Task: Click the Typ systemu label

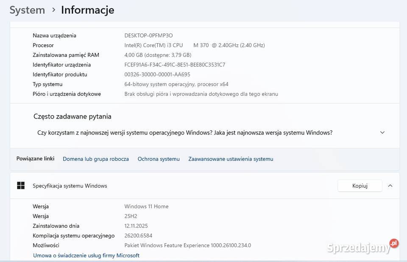Action: [47, 84]
